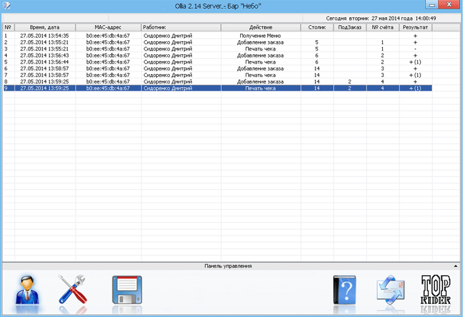Click the MAC address in row 4
This screenshot has height=317, width=463.
[108, 55]
